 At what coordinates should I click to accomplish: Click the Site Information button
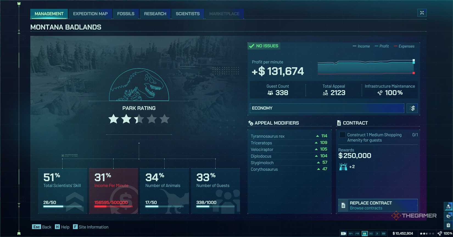pos(91,227)
